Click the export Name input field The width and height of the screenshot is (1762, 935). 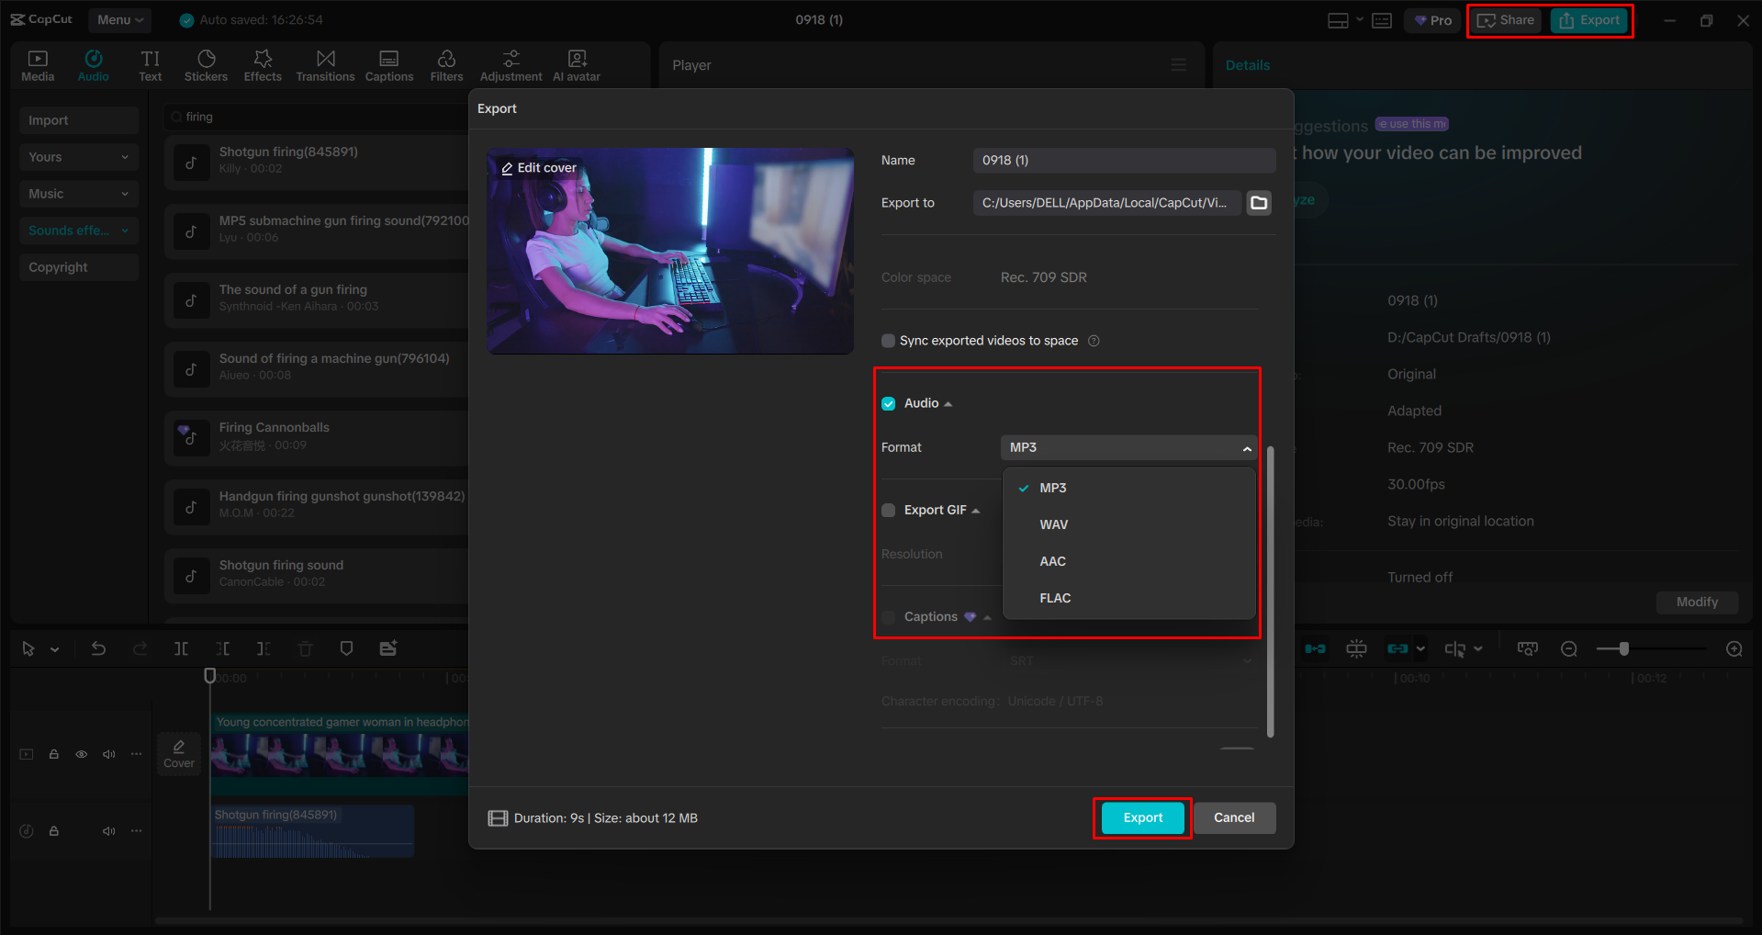pyautogui.click(x=1123, y=160)
